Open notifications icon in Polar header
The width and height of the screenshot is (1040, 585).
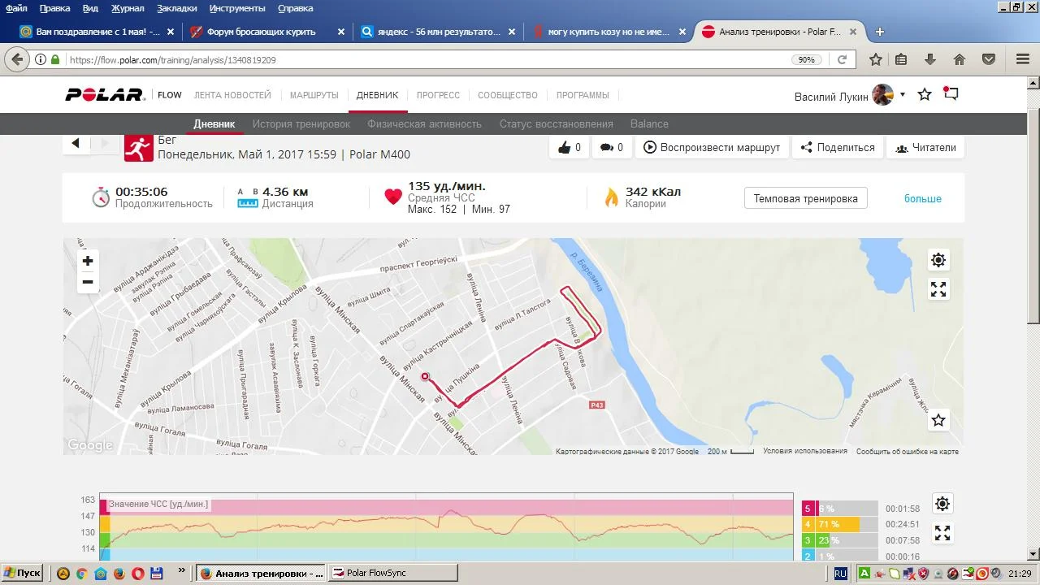(951, 94)
